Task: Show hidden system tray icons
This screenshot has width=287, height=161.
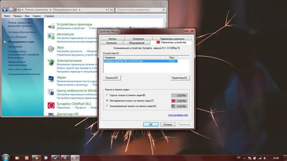Action: pyautogui.click(x=244, y=158)
